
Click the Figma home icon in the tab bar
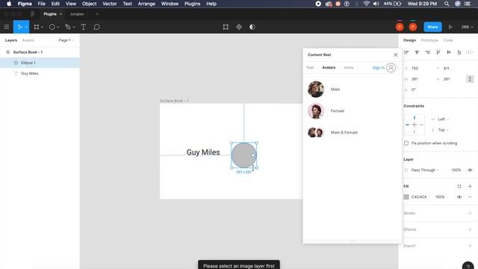coord(32,14)
